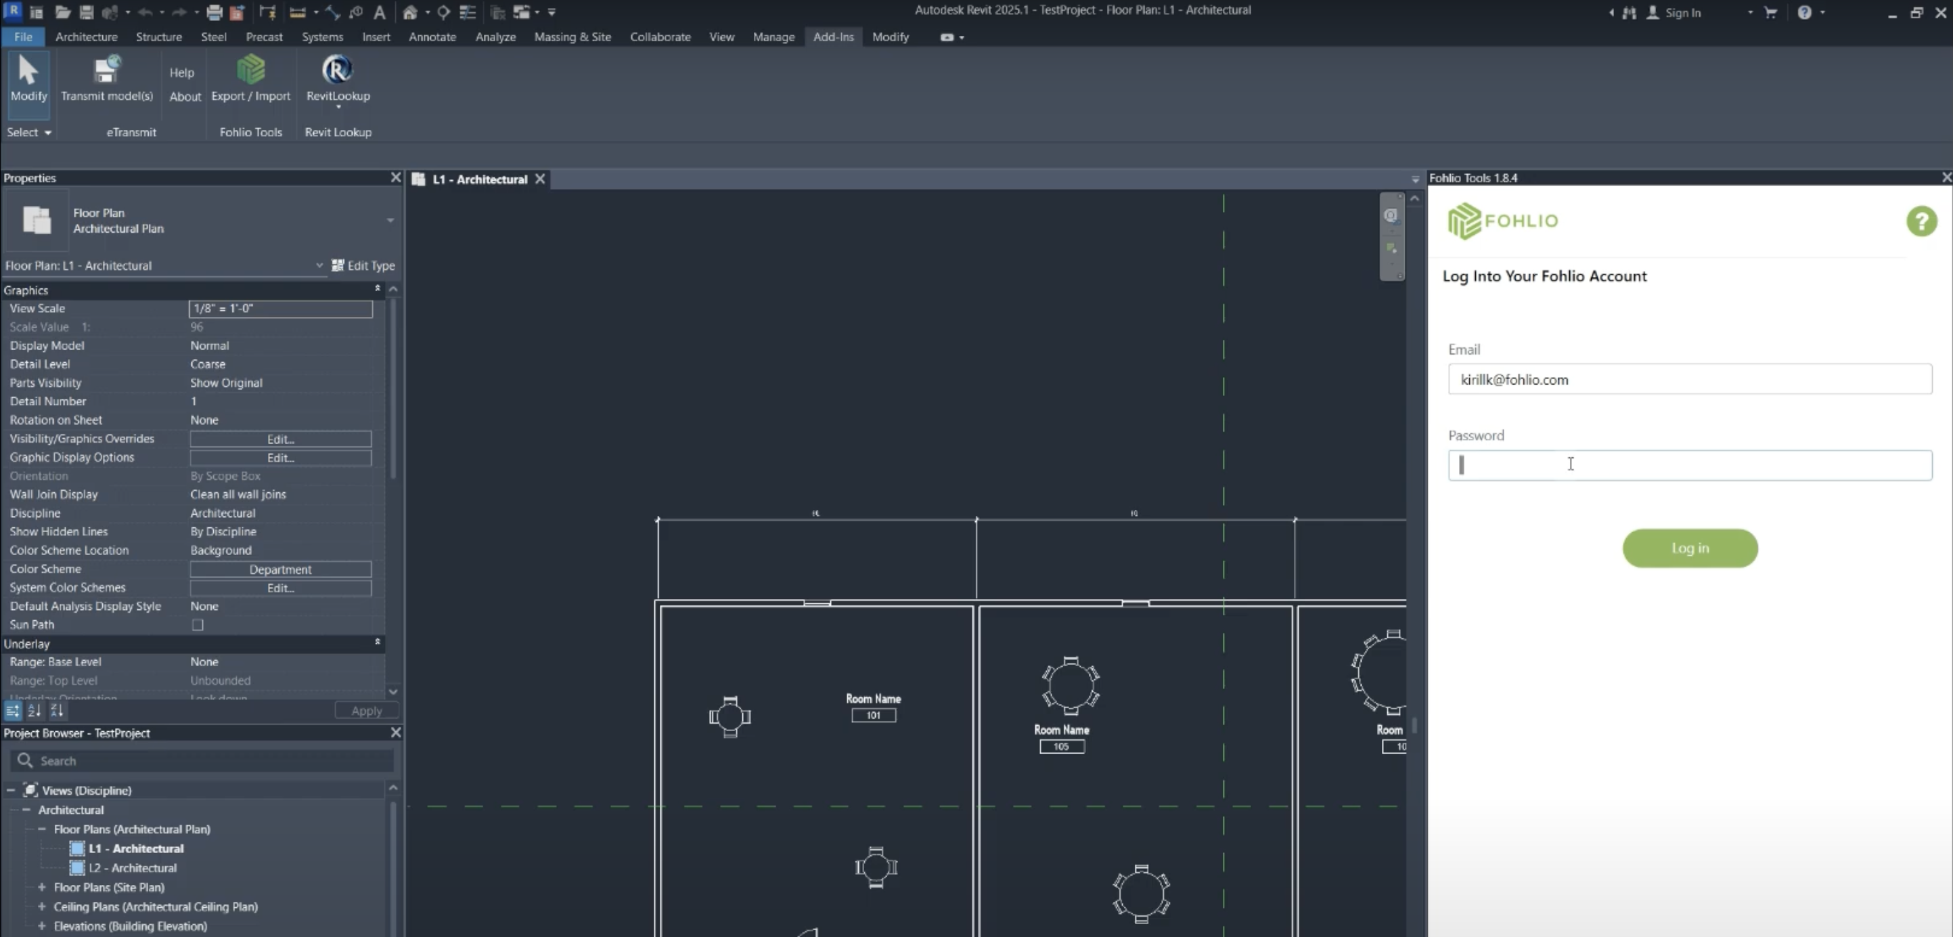Viewport: 1953px width, 937px height.
Task: Click the Undo arrow in quick access toolbar
Action: coord(145,12)
